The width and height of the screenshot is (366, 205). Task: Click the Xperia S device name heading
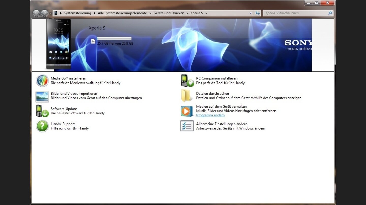97,28
